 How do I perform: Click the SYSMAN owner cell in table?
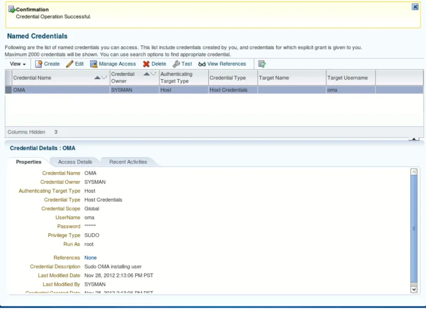pyautogui.click(x=134, y=90)
